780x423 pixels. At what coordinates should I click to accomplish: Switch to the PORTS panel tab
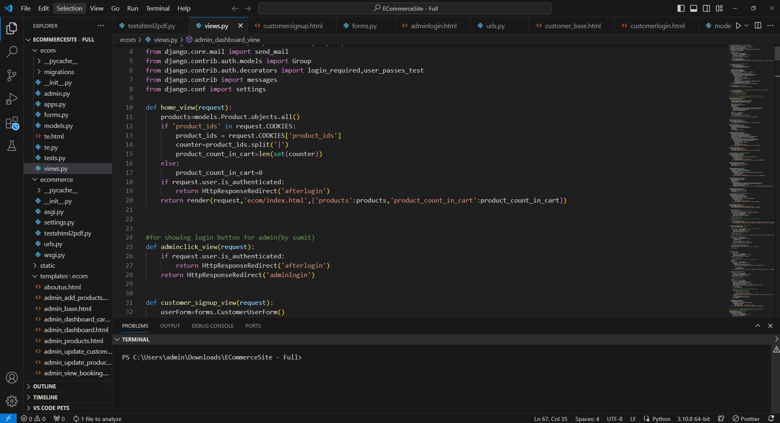click(253, 326)
